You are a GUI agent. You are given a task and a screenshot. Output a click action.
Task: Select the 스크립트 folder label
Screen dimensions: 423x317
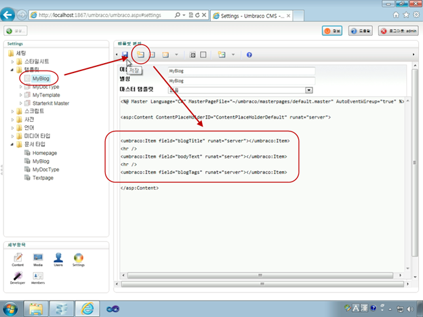[x=34, y=111]
